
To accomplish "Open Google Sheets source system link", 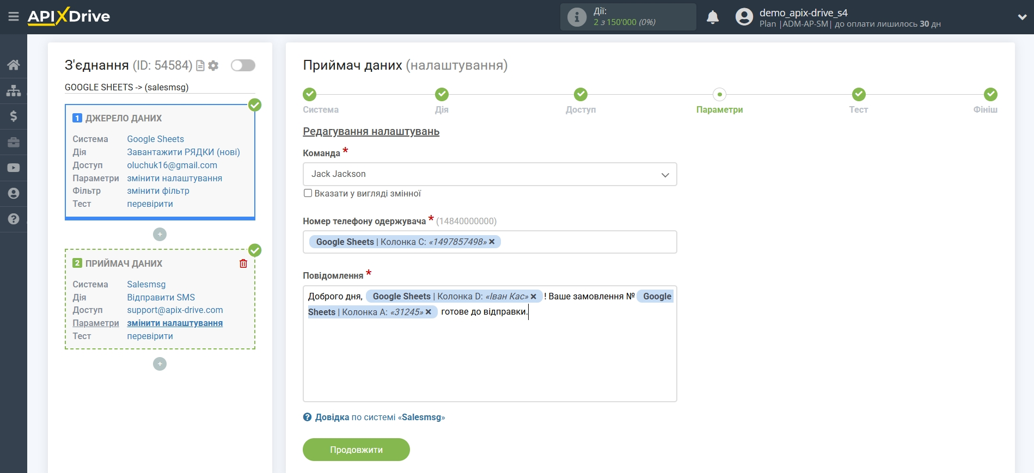I will pos(155,139).
